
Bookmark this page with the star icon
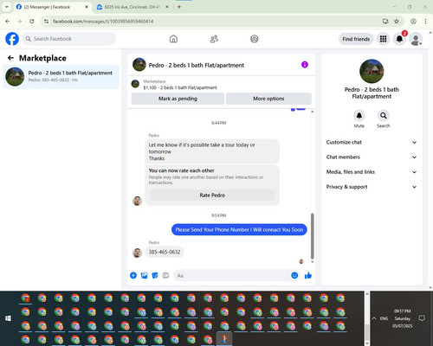click(x=397, y=22)
